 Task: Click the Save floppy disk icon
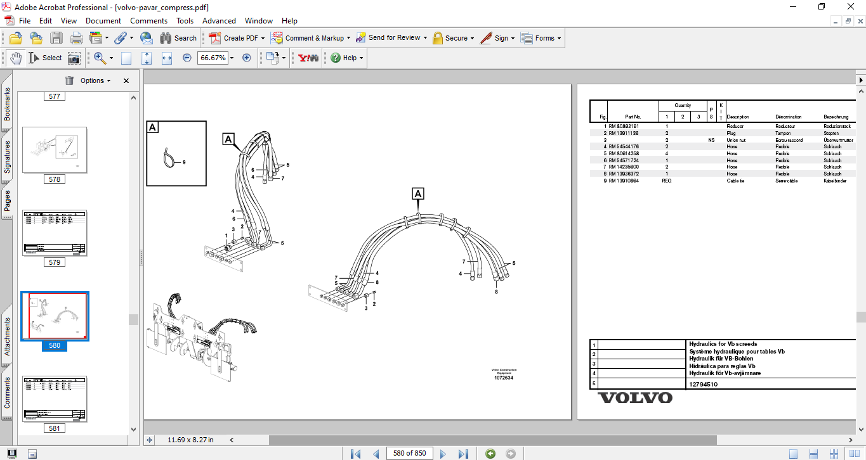(x=56, y=38)
